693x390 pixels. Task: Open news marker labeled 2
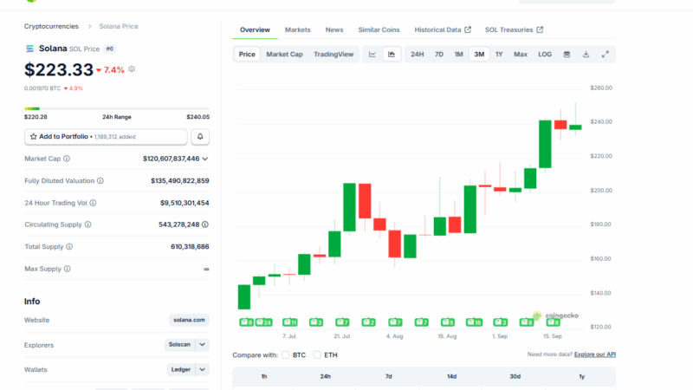click(369, 322)
